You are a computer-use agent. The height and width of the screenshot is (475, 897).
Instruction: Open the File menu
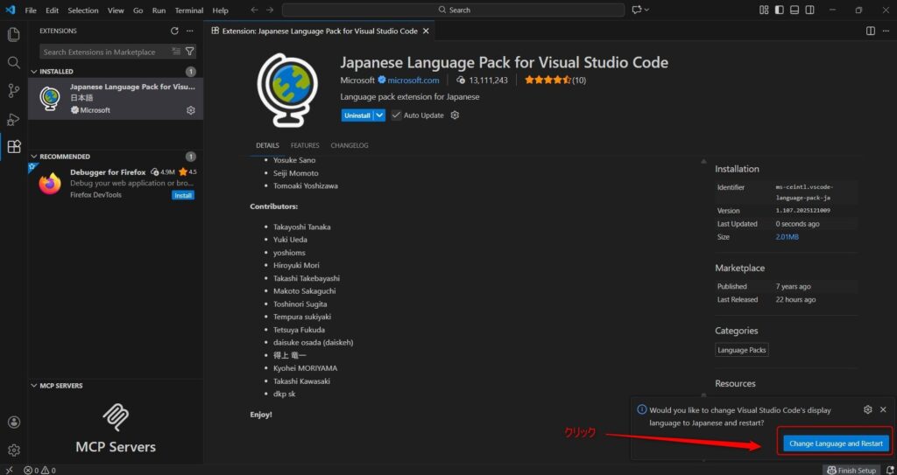click(31, 10)
